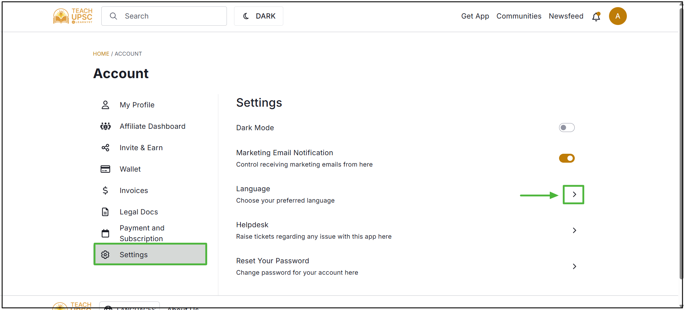Expand the Language option chevron

(x=574, y=194)
